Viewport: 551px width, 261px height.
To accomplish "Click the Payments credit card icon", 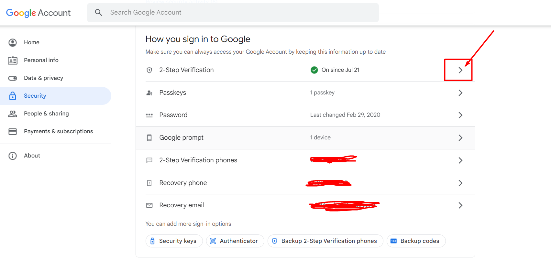I will pos(13,132).
